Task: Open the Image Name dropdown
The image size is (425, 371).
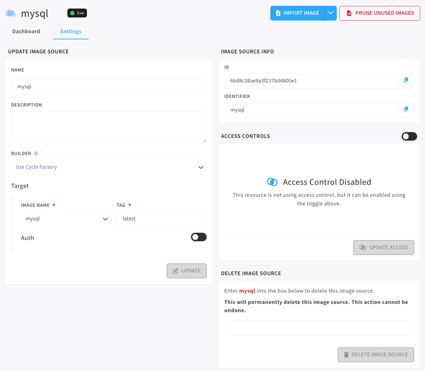Action: tap(66, 219)
